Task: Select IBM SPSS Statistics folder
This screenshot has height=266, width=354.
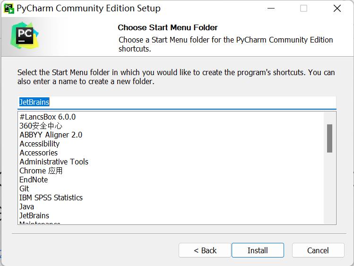Action: 51,197
